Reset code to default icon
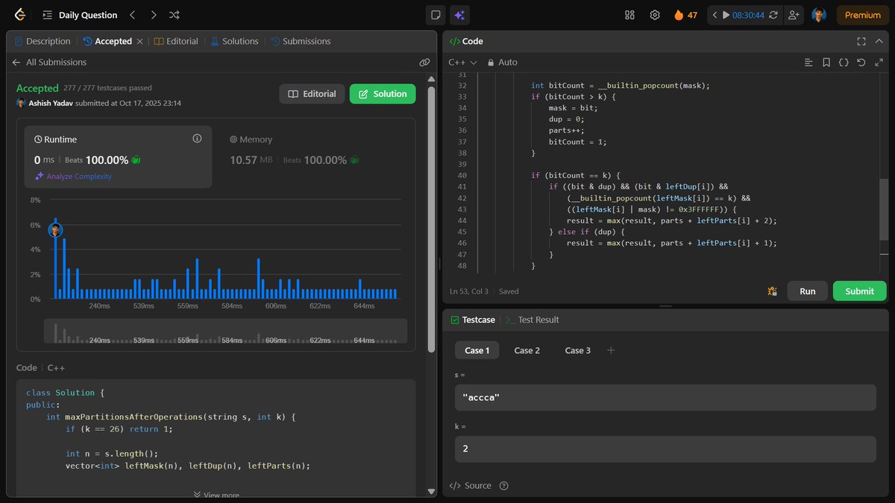895x503 pixels. [x=861, y=63]
